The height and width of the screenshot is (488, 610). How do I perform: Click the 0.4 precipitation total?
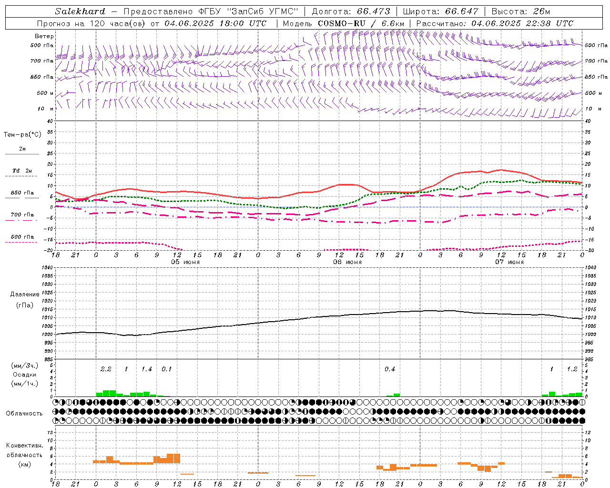point(390,369)
